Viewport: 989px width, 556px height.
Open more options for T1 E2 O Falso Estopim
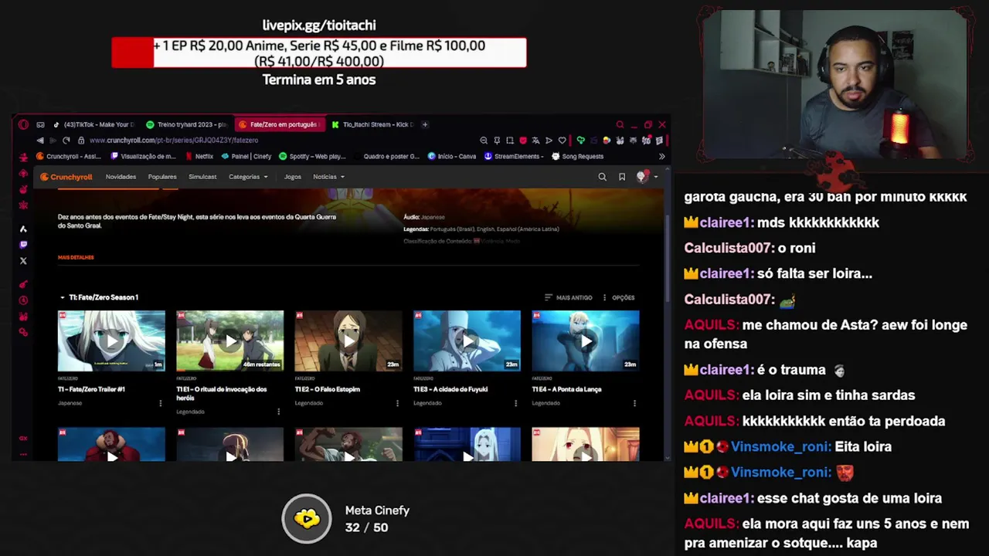pos(397,403)
